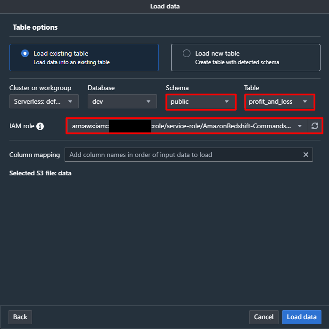Screen dimensions: 329x329
Task: Cancel the Load data dialog
Action: [264, 317]
